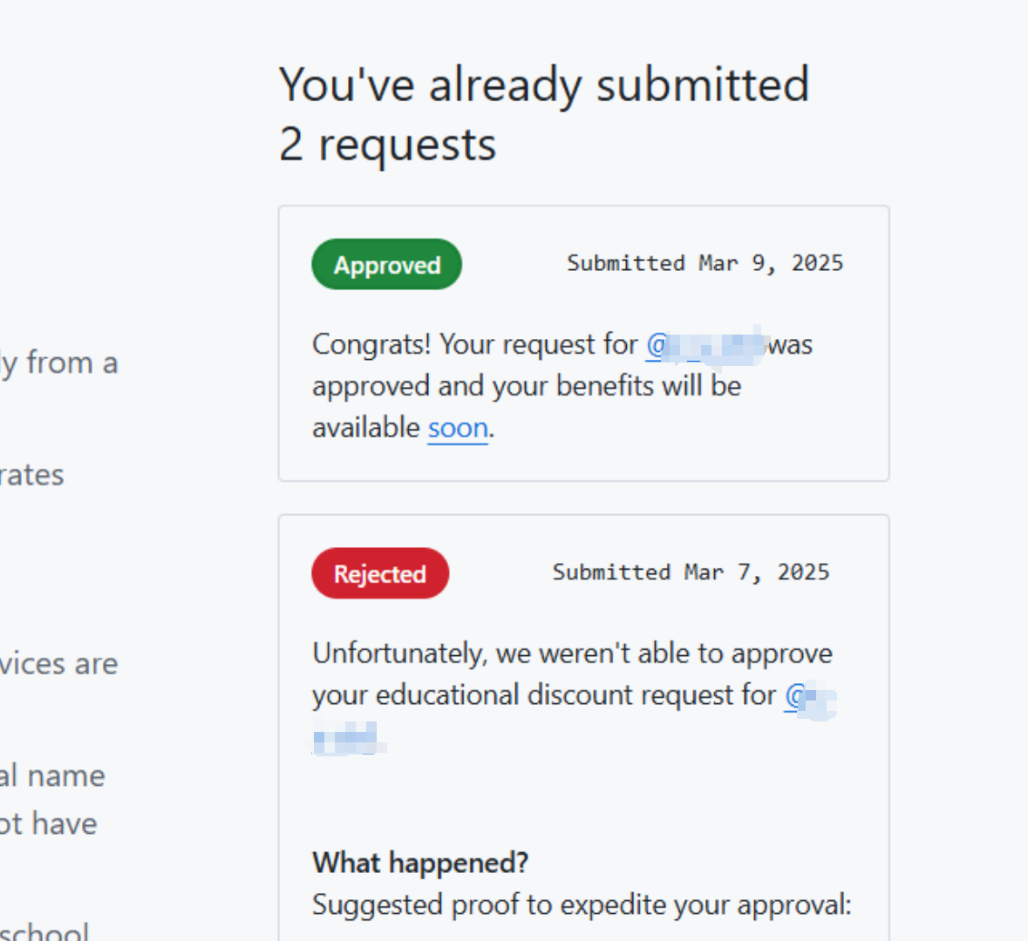Click the "approved and your benefits will be" line
This screenshot has width=1028, height=941.
(527, 387)
